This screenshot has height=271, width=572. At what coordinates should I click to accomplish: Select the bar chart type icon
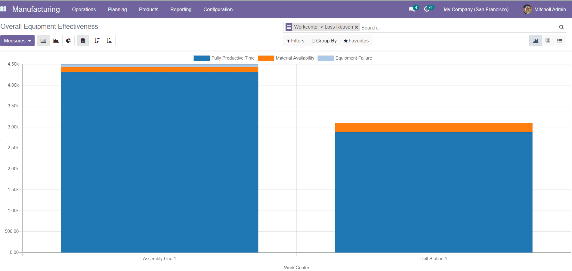(43, 40)
